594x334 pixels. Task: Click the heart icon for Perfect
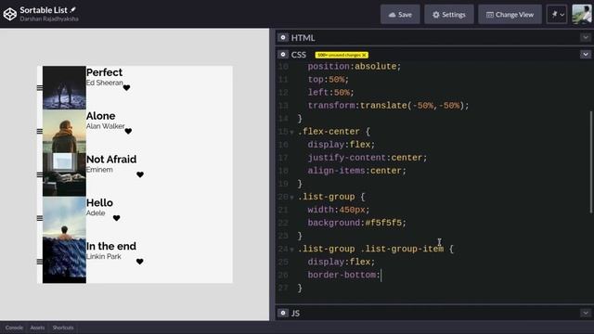[126, 88]
